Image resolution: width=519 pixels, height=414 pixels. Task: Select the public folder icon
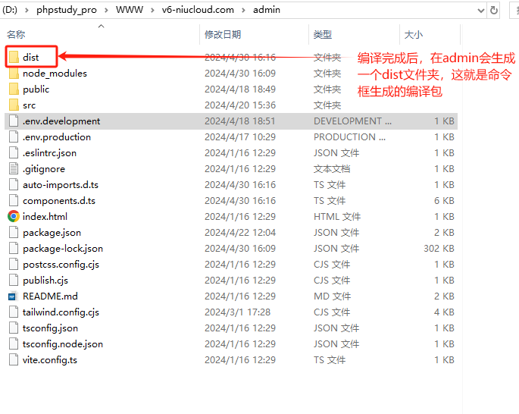pos(14,89)
